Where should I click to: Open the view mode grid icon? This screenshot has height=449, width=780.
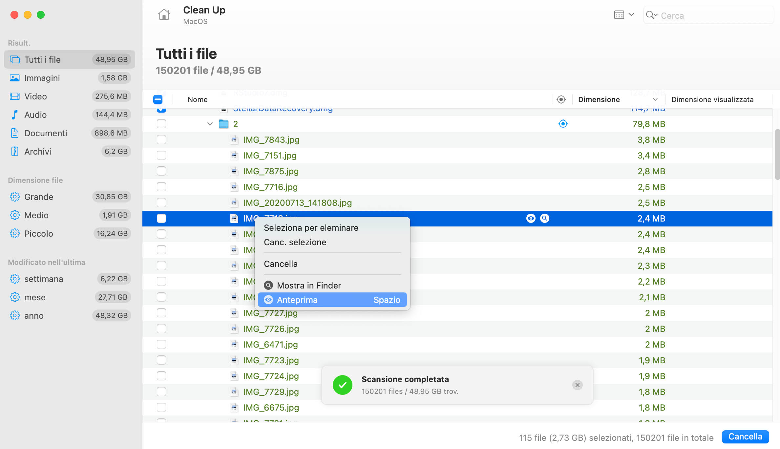[619, 15]
